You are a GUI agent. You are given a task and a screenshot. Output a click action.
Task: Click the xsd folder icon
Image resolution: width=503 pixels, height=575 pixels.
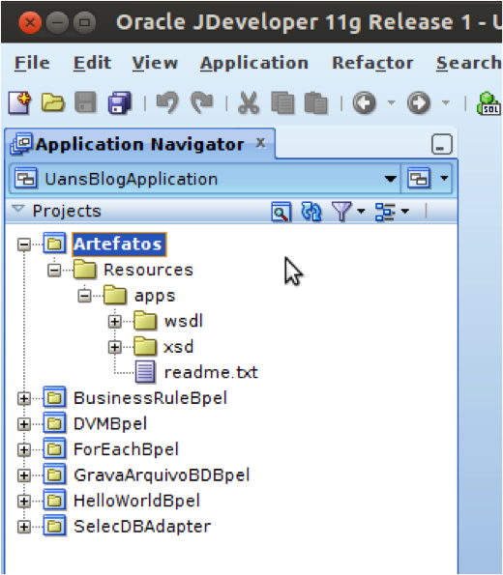pos(145,346)
